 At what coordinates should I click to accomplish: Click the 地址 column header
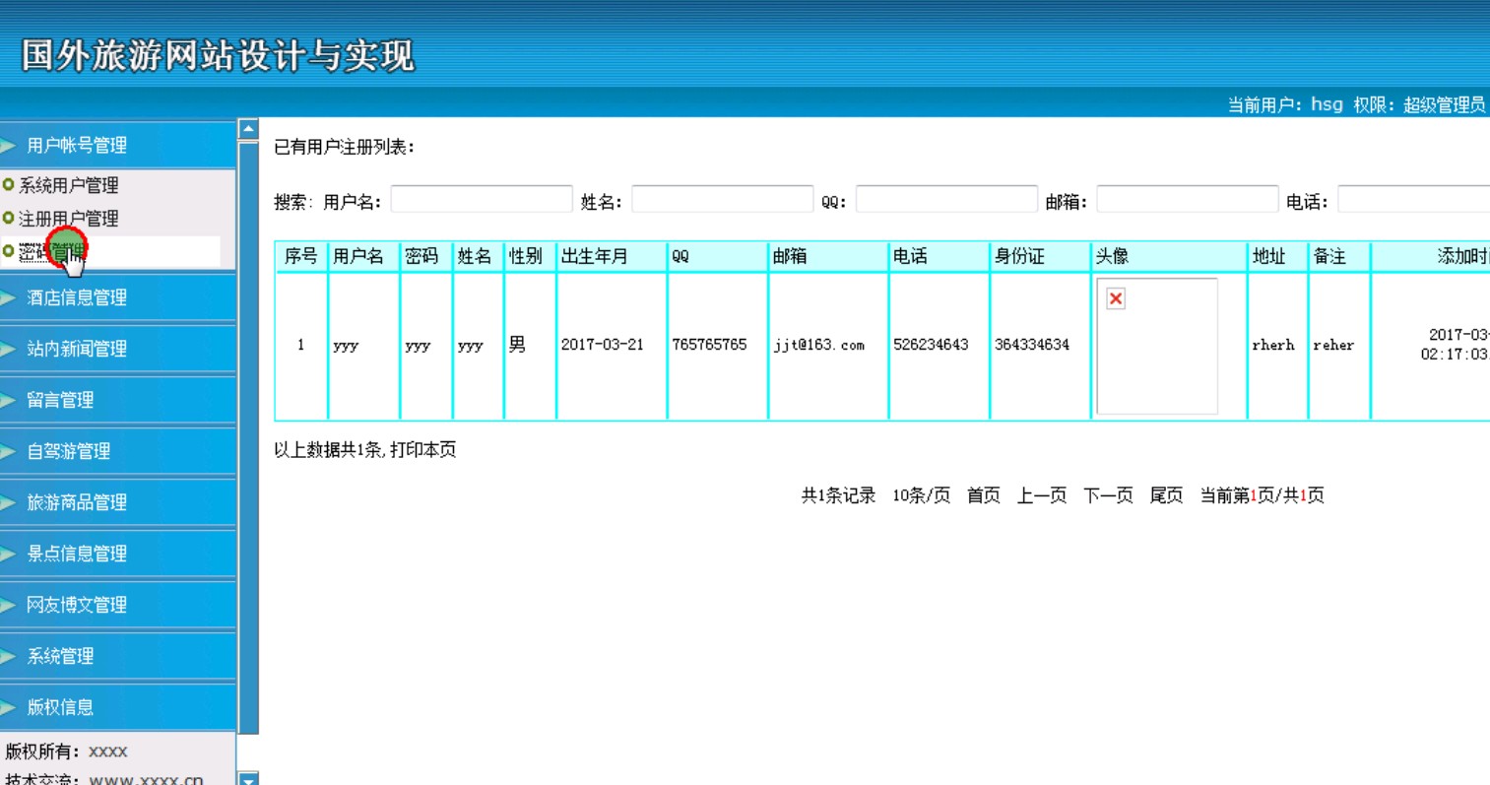tap(1278, 256)
